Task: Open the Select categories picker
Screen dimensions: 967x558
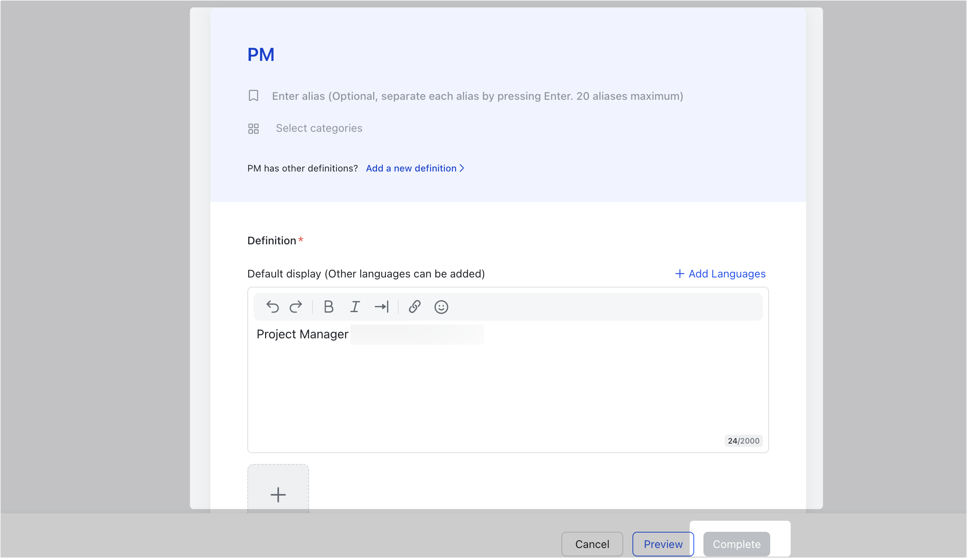Action: (x=319, y=128)
